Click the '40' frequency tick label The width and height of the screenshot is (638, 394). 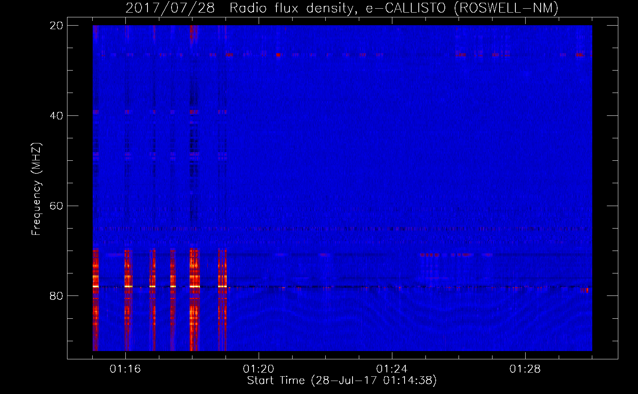(x=57, y=116)
